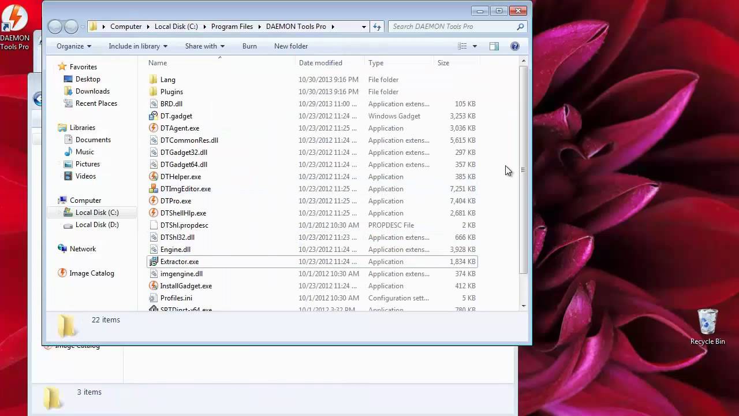Select the BRD.dll file icon
Viewport: 739px width, 416px height.
(x=153, y=104)
